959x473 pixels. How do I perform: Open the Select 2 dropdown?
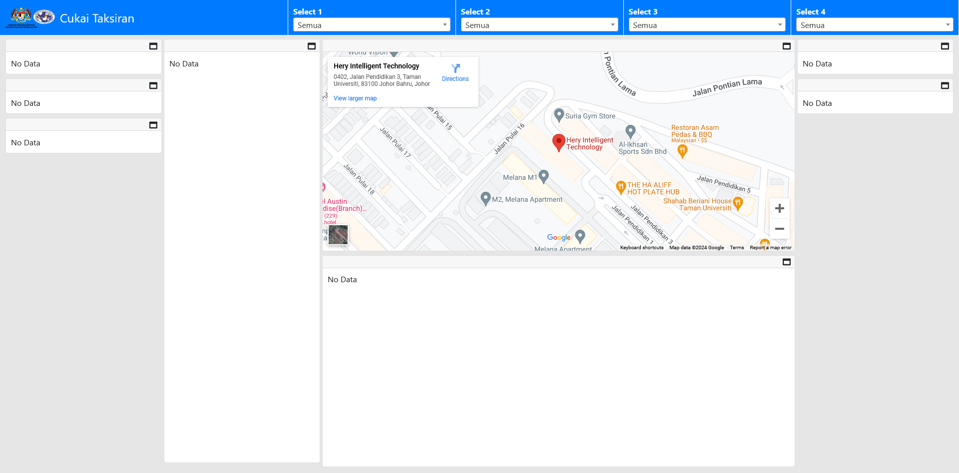click(539, 25)
